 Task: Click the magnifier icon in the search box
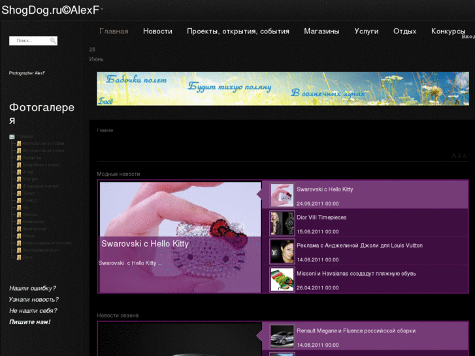pyautogui.click(x=53, y=40)
